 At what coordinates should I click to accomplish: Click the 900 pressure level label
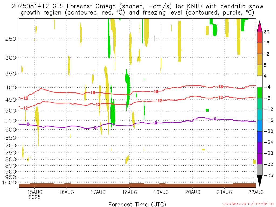pos(11,172)
